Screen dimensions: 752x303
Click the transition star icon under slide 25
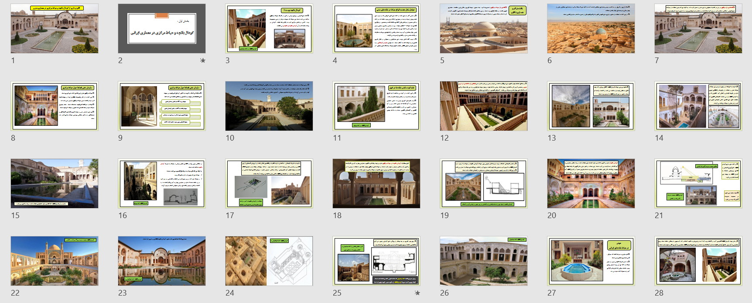pos(417,293)
